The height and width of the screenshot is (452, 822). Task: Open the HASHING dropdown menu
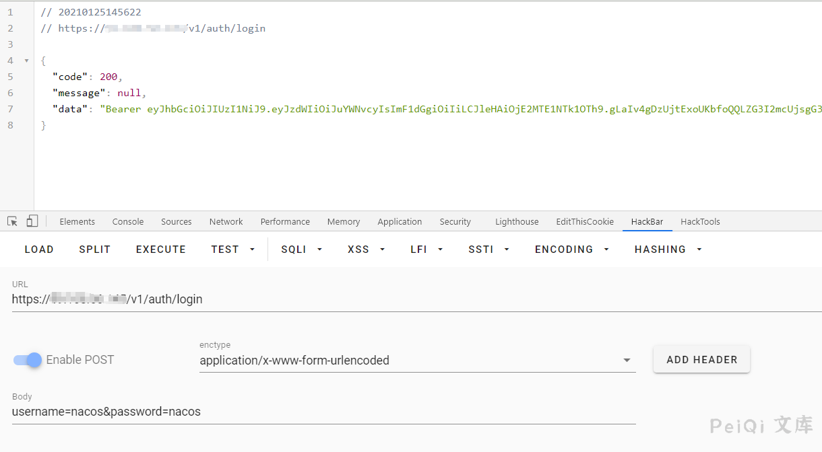coord(668,250)
